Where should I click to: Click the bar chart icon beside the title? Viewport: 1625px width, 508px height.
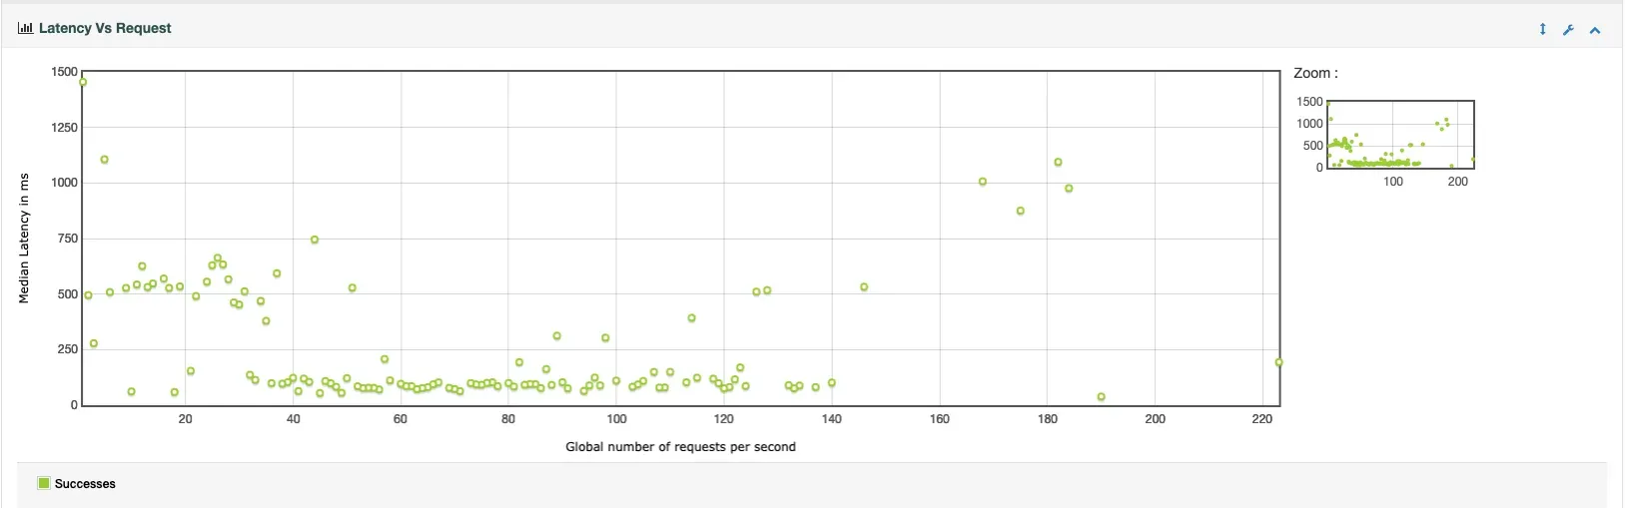tap(25, 28)
